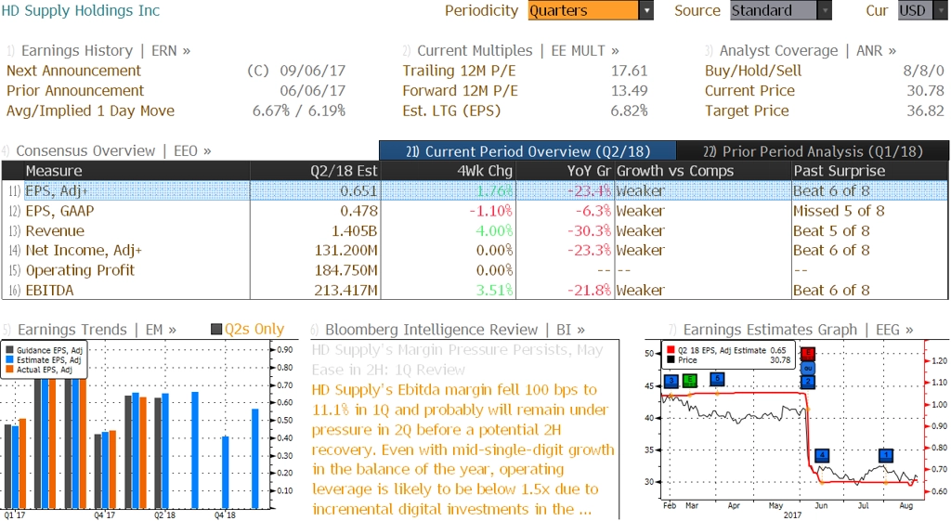The image size is (951, 521).
Task: Click the Bloomberg Intelligence article body text
Action: click(x=463, y=449)
